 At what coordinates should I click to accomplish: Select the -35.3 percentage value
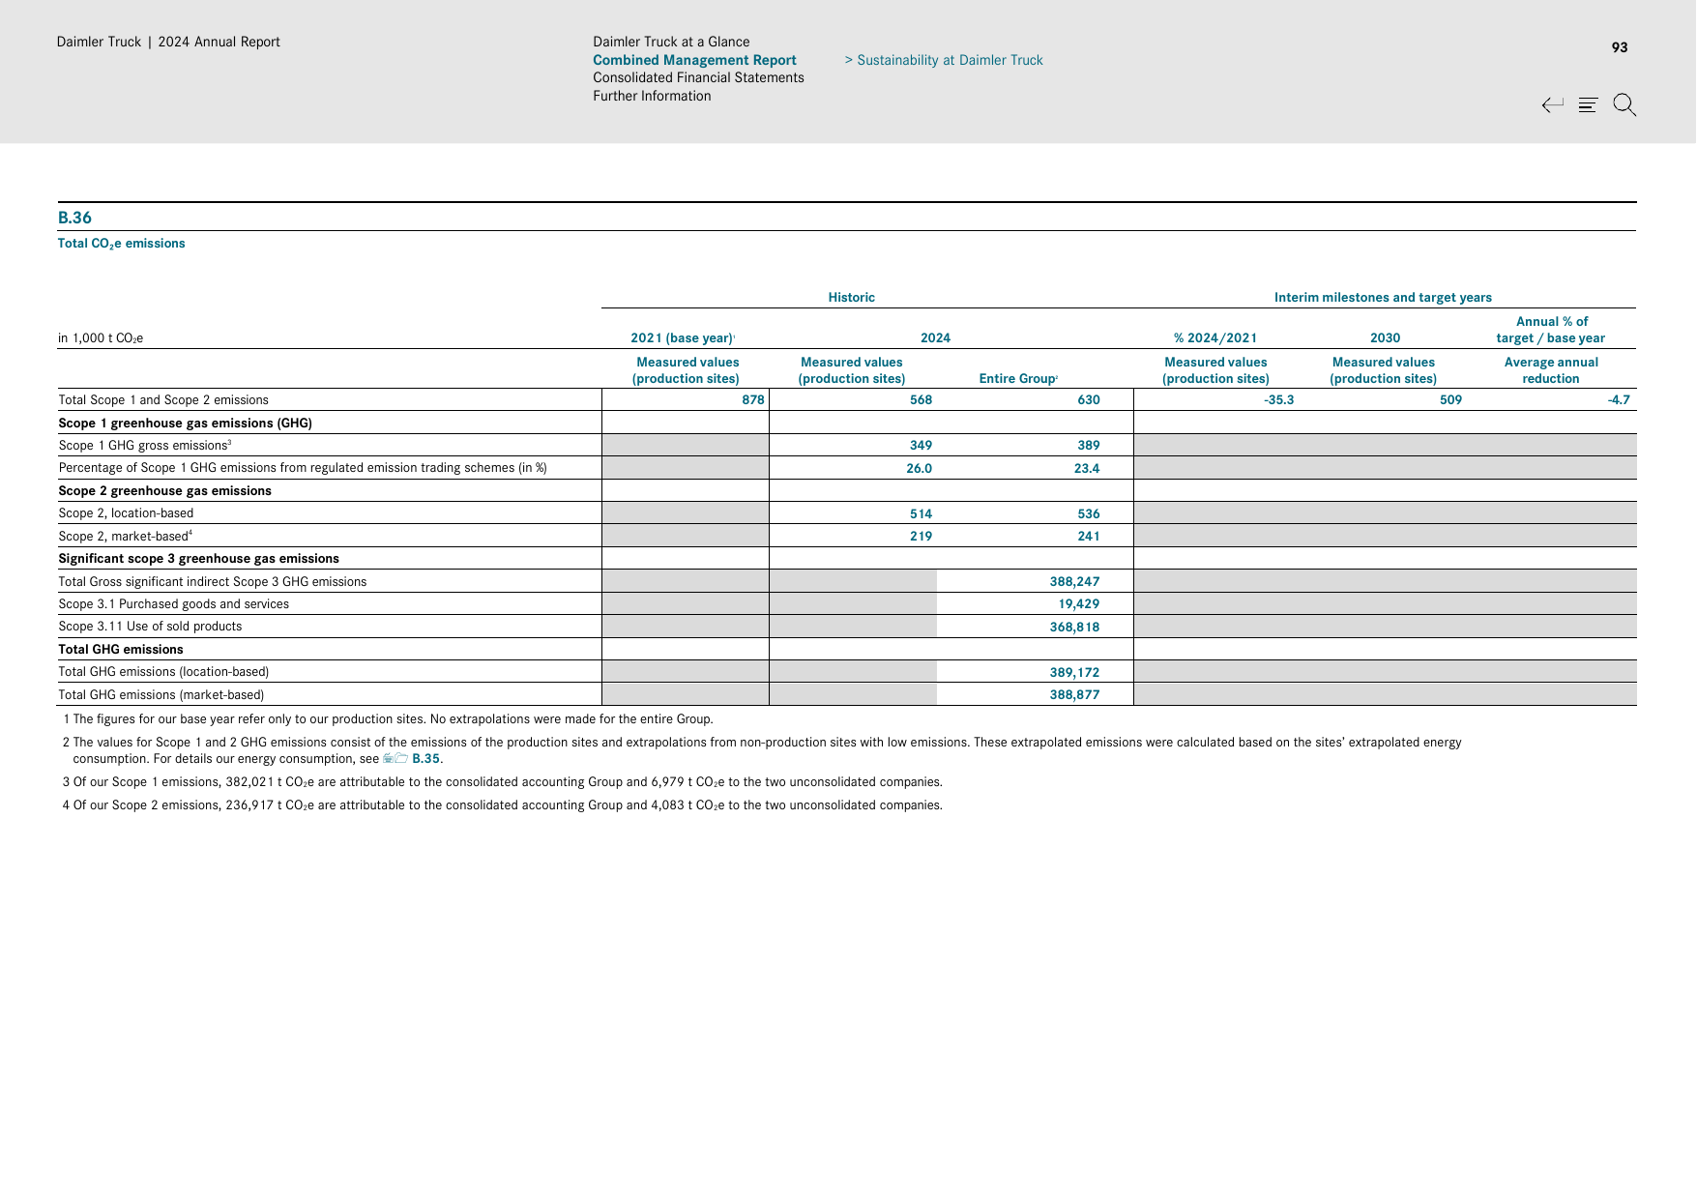(1278, 400)
